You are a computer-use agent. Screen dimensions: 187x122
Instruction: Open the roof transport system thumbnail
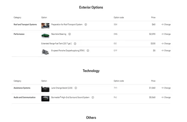pyautogui.click(x=45, y=26)
